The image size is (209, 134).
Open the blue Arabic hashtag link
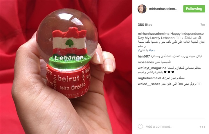pyautogui.click(x=146, y=51)
